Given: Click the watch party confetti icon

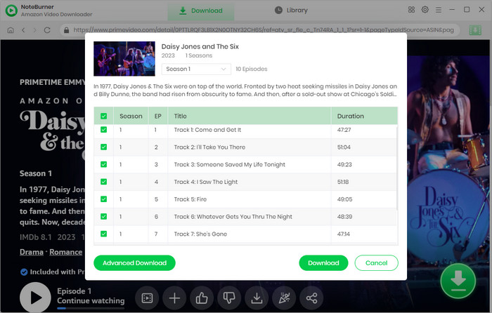Looking at the screenshot, I should point(284,298).
